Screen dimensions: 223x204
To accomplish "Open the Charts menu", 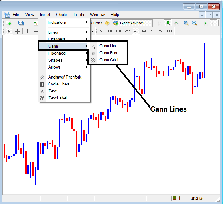I will [62, 15].
